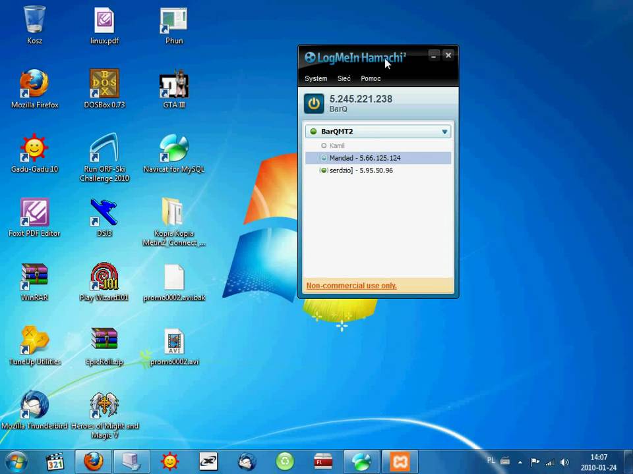Select Run ORF-Ski Challenge 2010 shortcut
Image resolution: width=633 pixels, height=474 pixels.
(104, 157)
